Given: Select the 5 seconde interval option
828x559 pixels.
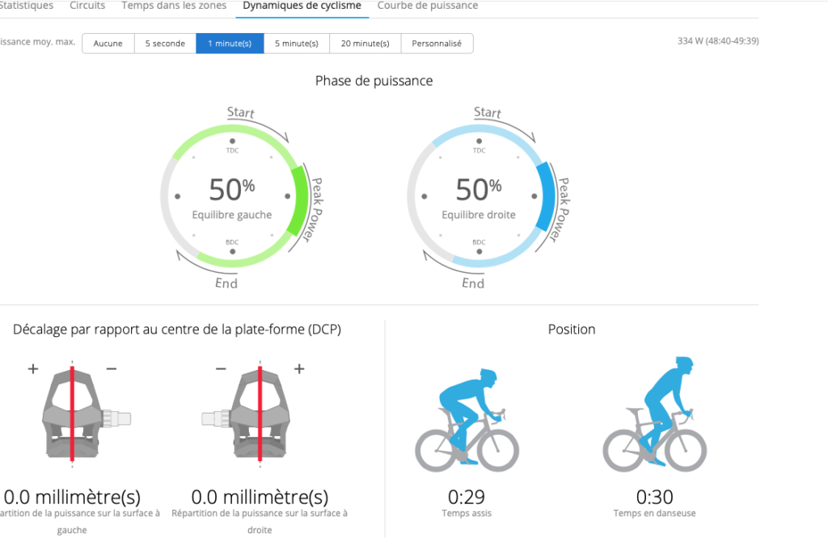Looking at the screenshot, I should click(x=165, y=44).
